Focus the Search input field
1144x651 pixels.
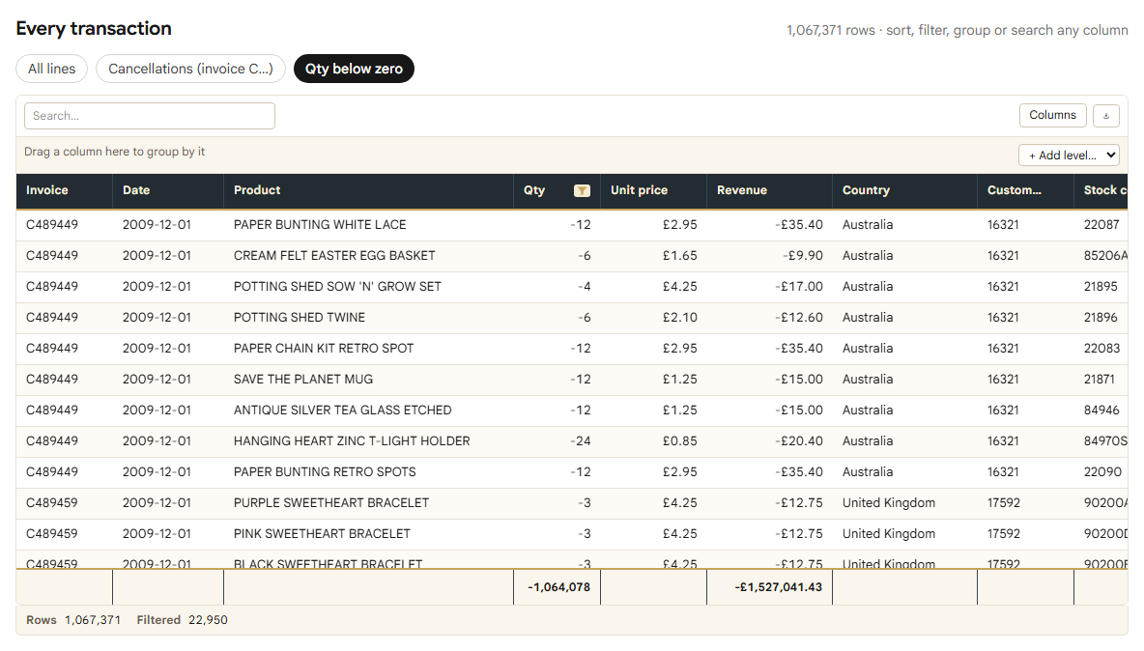[x=150, y=116]
